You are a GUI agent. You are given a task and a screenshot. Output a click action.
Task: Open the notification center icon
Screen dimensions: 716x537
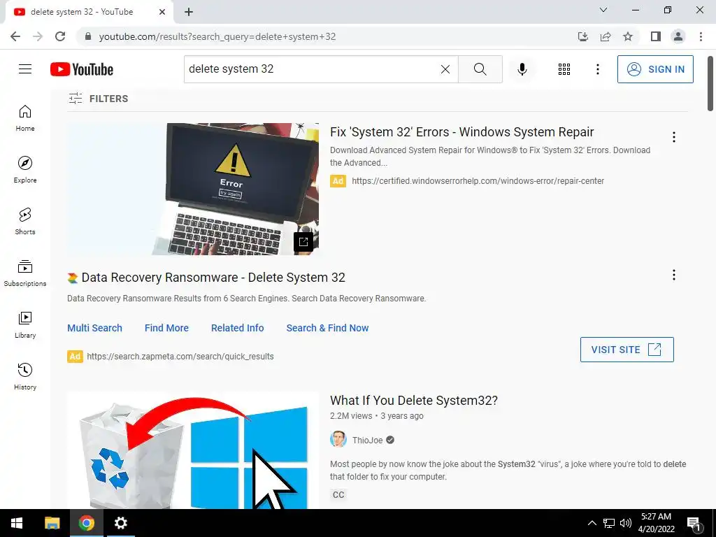[x=694, y=524]
